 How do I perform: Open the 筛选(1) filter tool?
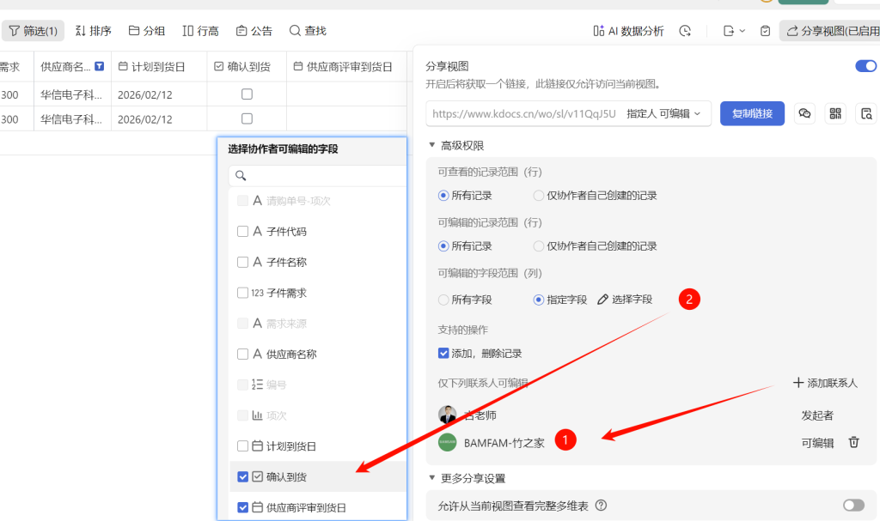[34, 31]
